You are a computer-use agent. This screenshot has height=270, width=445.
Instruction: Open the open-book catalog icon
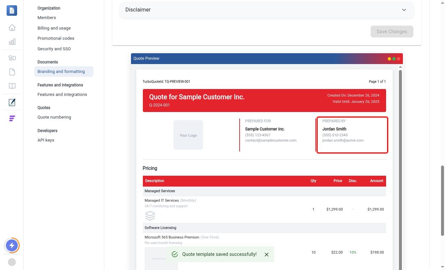(12, 86)
